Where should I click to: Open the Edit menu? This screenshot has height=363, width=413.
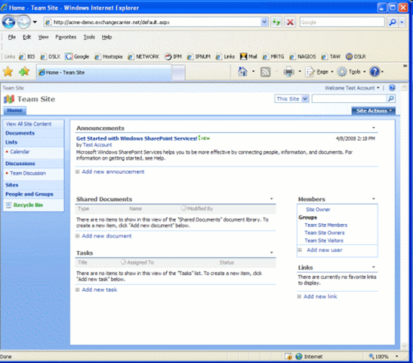point(27,37)
